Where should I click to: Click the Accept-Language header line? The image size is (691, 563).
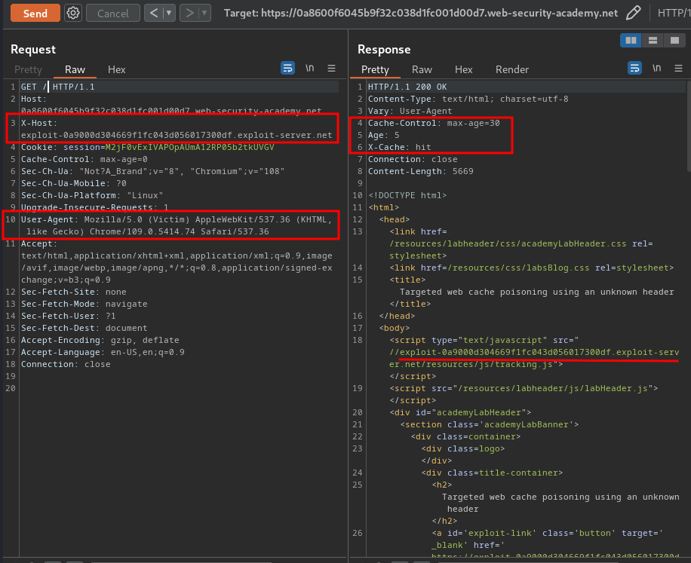coord(103,352)
